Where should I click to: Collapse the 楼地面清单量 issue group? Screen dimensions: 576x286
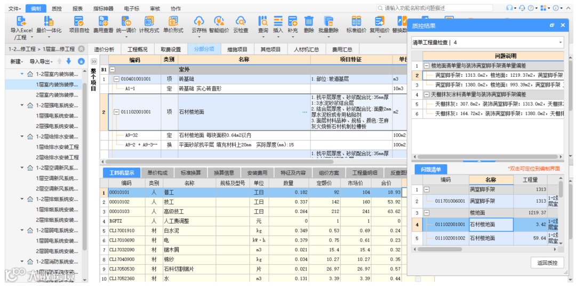coord(427,66)
